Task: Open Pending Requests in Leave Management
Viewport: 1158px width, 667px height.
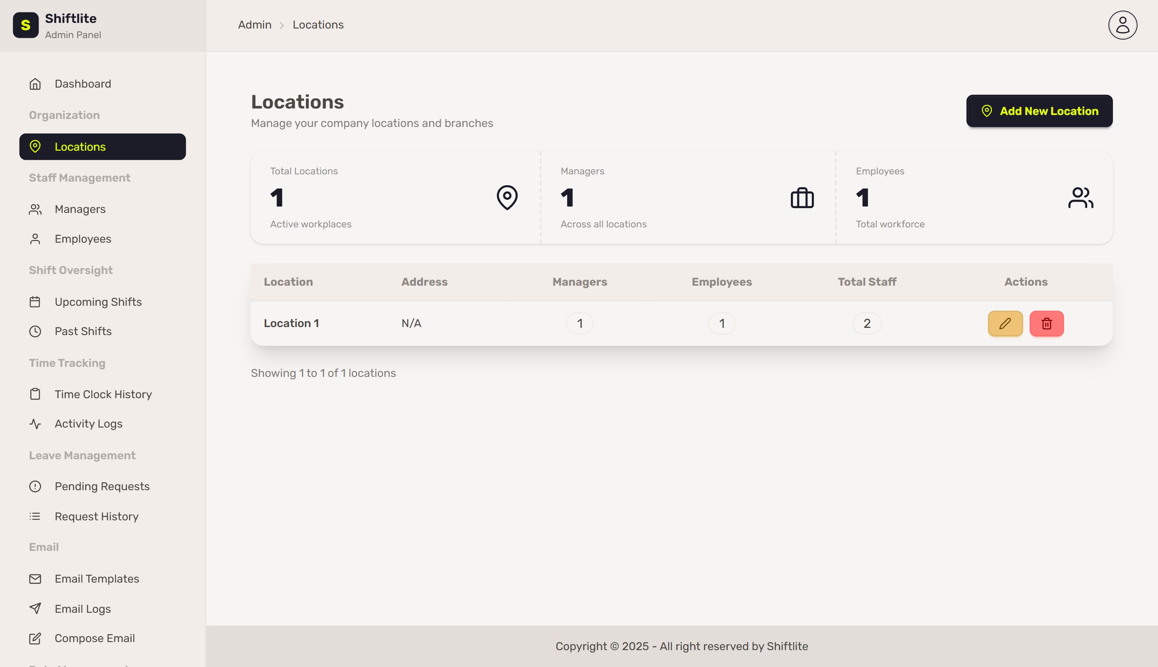Action: pyautogui.click(x=102, y=487)
